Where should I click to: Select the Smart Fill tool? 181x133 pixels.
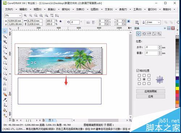click(5, 58)
